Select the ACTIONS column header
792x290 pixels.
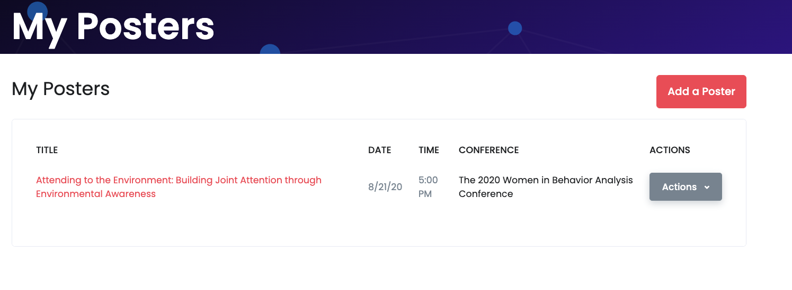pyautogui.click(x=670, y=150)
